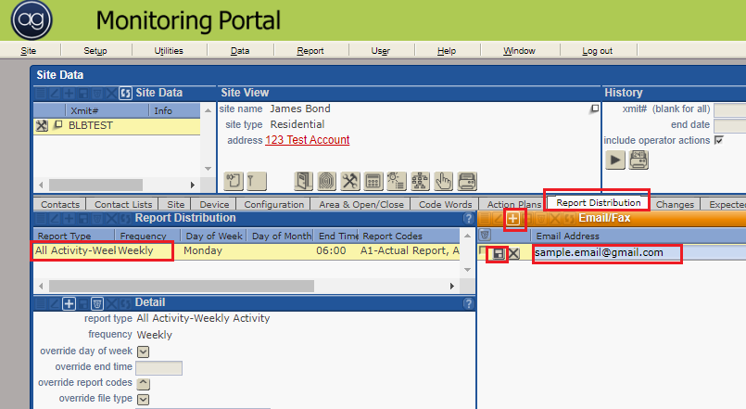
Task: Click the 123 Test Account address link
Action: tap(307, 140)
